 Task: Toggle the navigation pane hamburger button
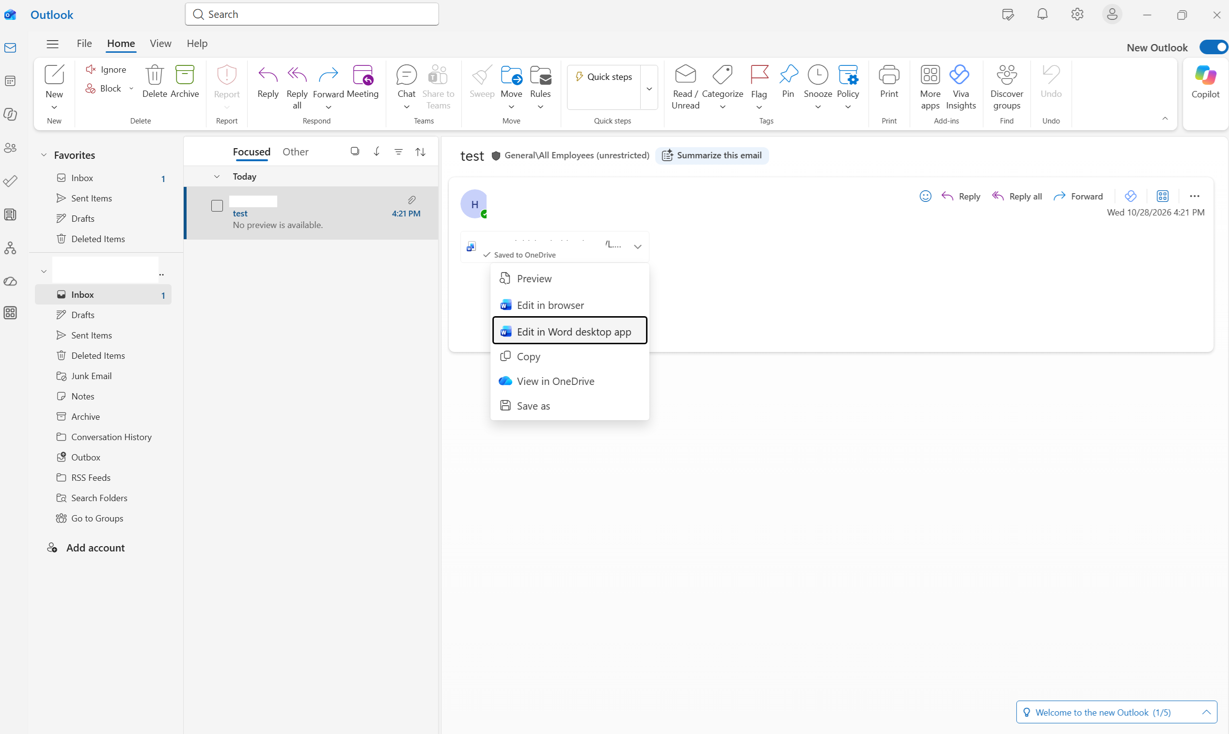click(x=52, y=44)
